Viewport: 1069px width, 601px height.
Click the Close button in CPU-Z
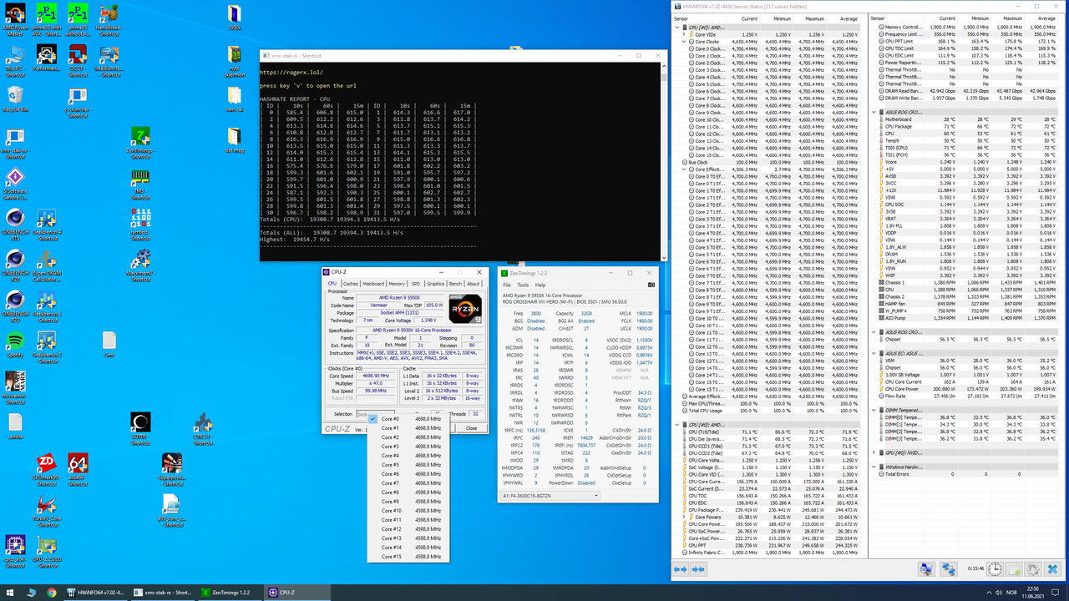click(471, 428)
